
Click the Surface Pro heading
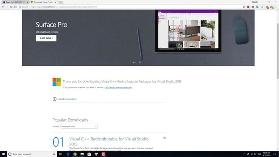pyautogui.click(x=51, y=25)
